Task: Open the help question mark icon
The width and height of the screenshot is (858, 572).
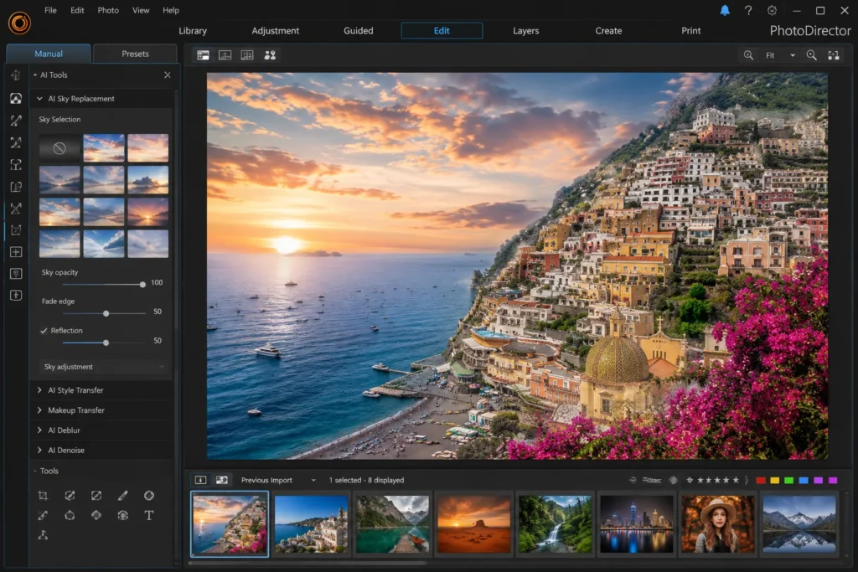Action: point(748,10)
